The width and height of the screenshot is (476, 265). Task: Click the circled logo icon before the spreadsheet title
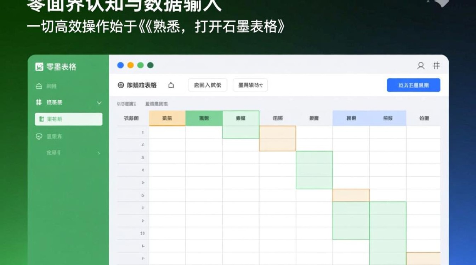(x=120, y=85)
